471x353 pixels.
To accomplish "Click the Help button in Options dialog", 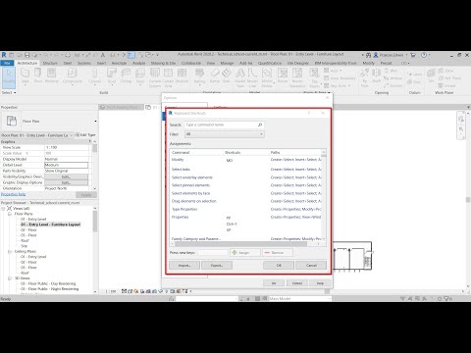I will tap(320, 283).
